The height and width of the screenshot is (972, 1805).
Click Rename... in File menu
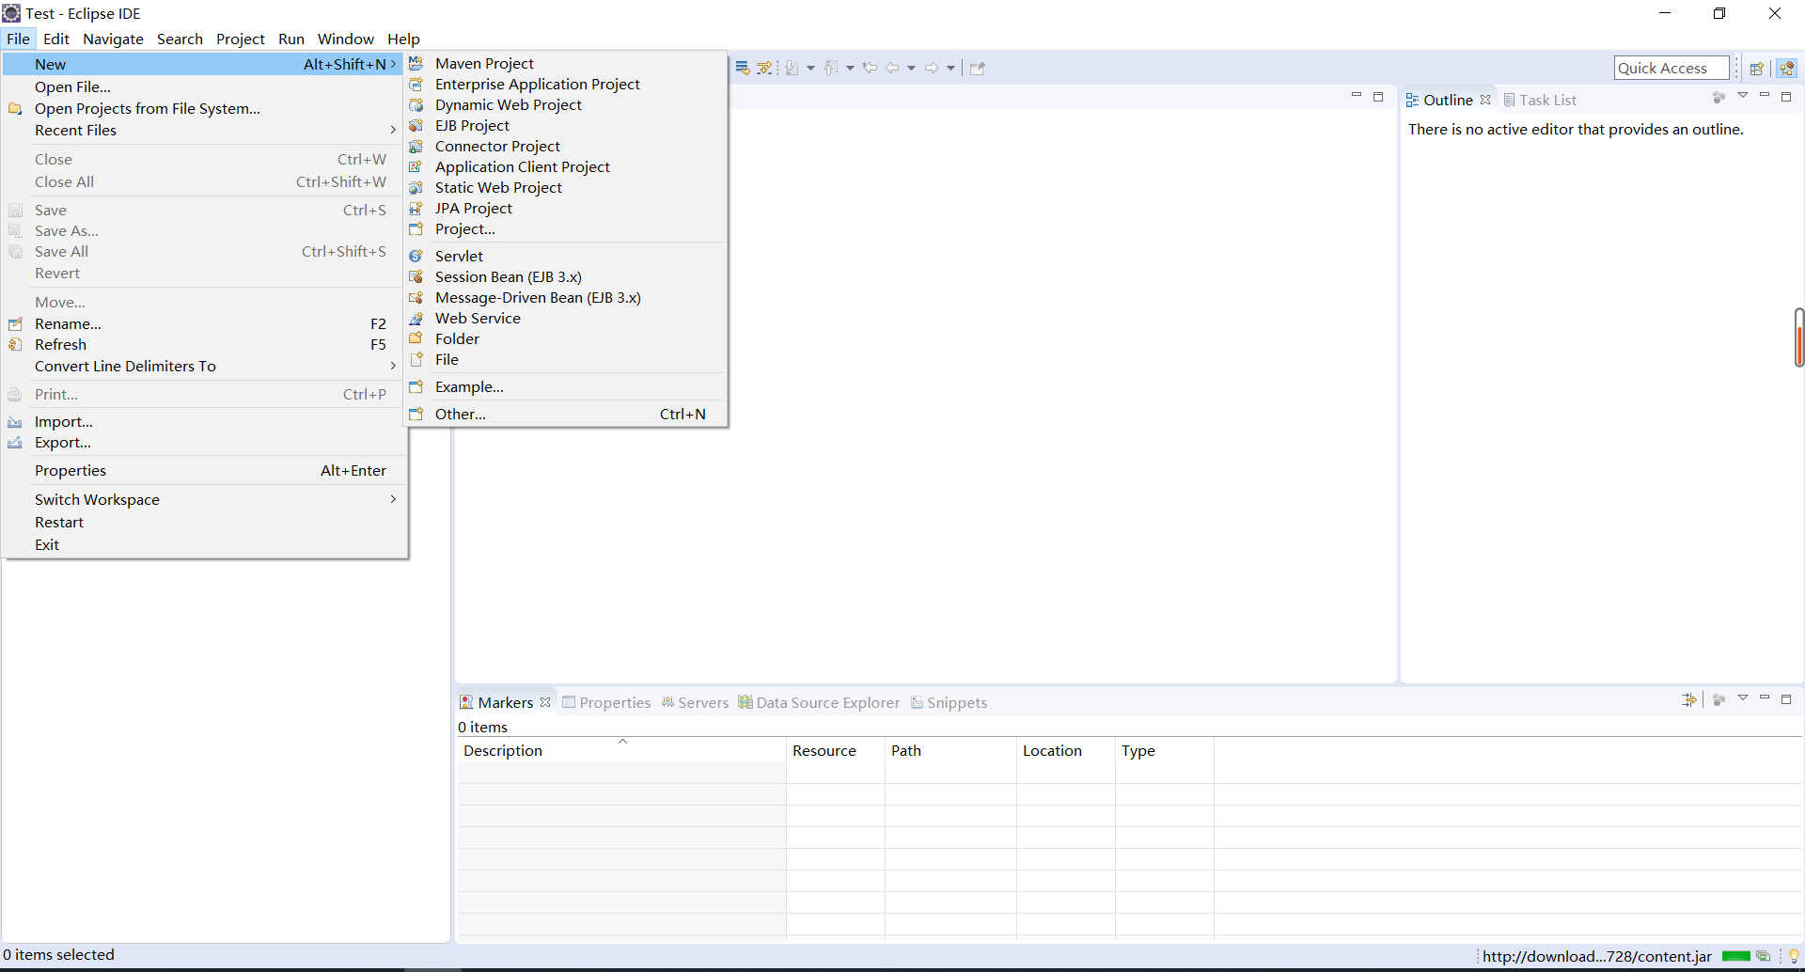[204, 323]
